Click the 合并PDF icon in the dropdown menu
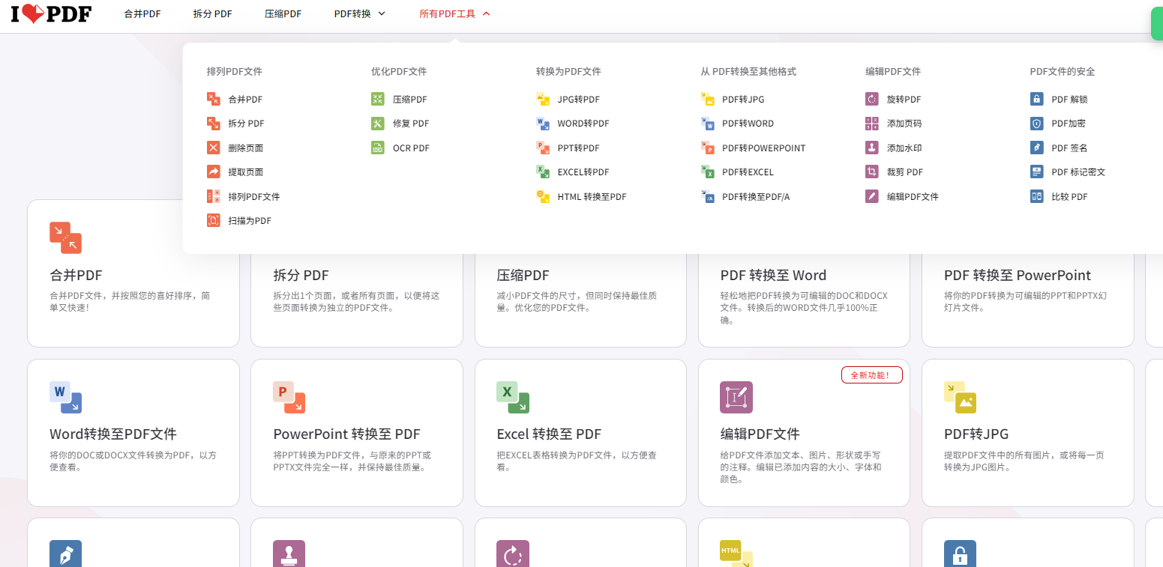 click(214, 99)
